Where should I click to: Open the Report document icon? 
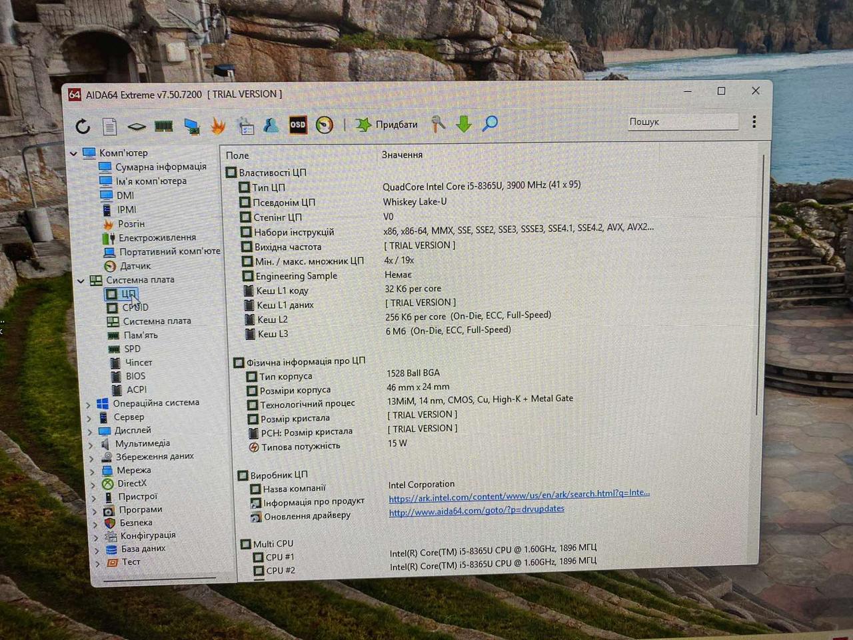[x=110, y=126]
